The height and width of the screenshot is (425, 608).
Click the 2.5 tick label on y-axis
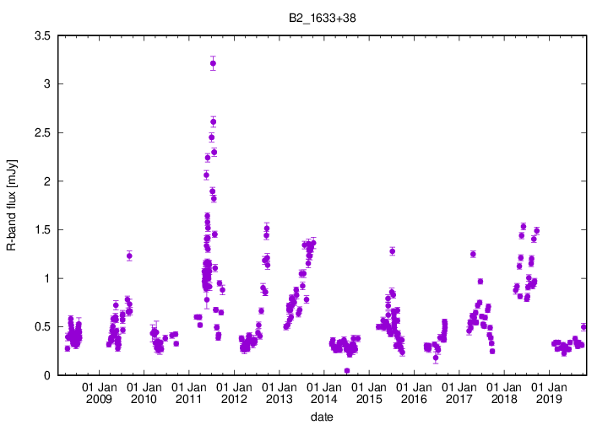(x=41, y=132)
